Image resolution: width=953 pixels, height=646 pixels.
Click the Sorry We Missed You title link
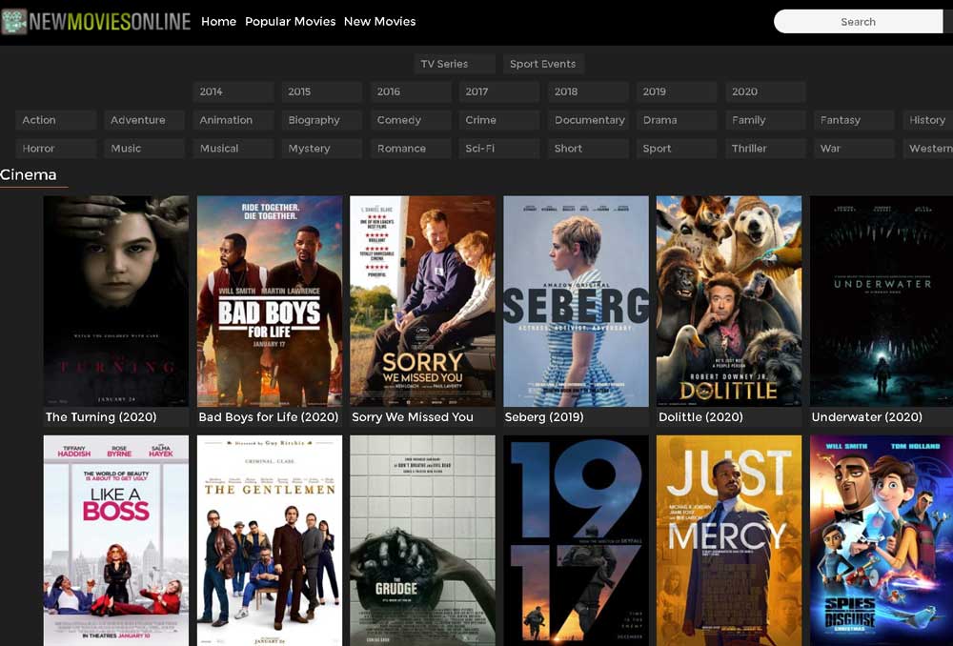point(412,417)
